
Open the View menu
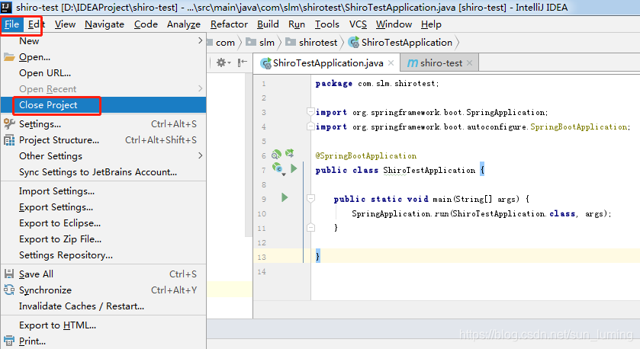[x=65, y=24]
